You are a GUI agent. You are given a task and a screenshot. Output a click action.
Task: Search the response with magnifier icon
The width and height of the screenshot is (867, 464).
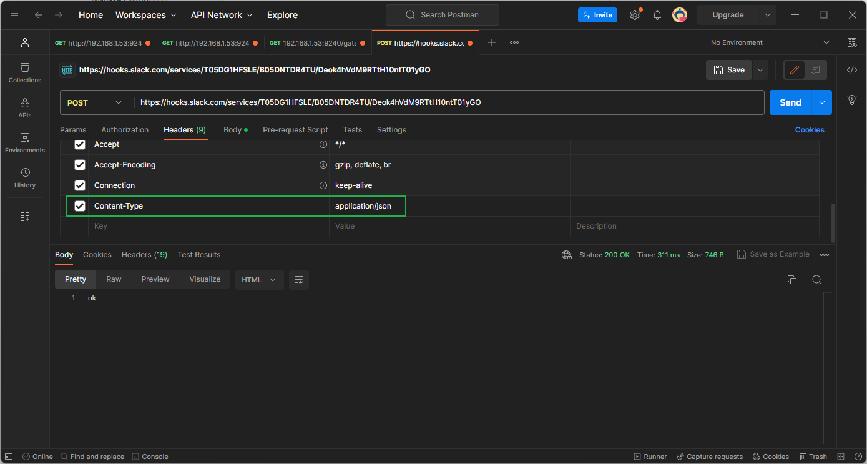pos(816,280)
